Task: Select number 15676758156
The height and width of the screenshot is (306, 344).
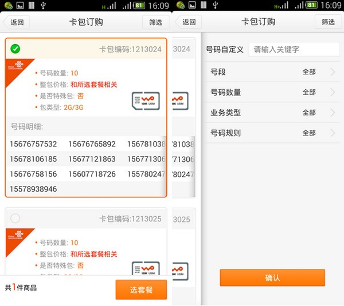Action: (x=33, y=174)
